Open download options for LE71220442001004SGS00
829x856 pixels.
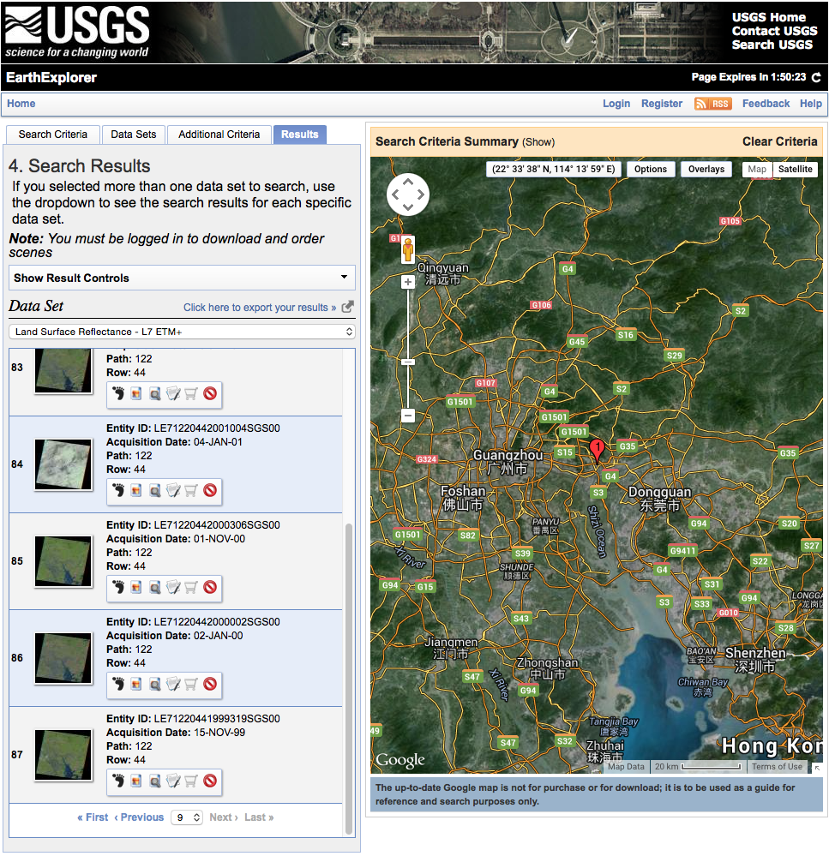(x=173, y=489)
